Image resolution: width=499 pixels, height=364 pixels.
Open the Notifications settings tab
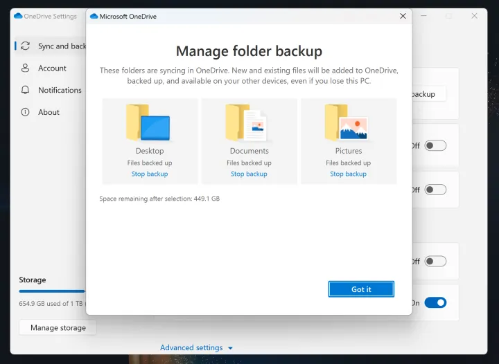pyautogui.click(x=60, y=90)
